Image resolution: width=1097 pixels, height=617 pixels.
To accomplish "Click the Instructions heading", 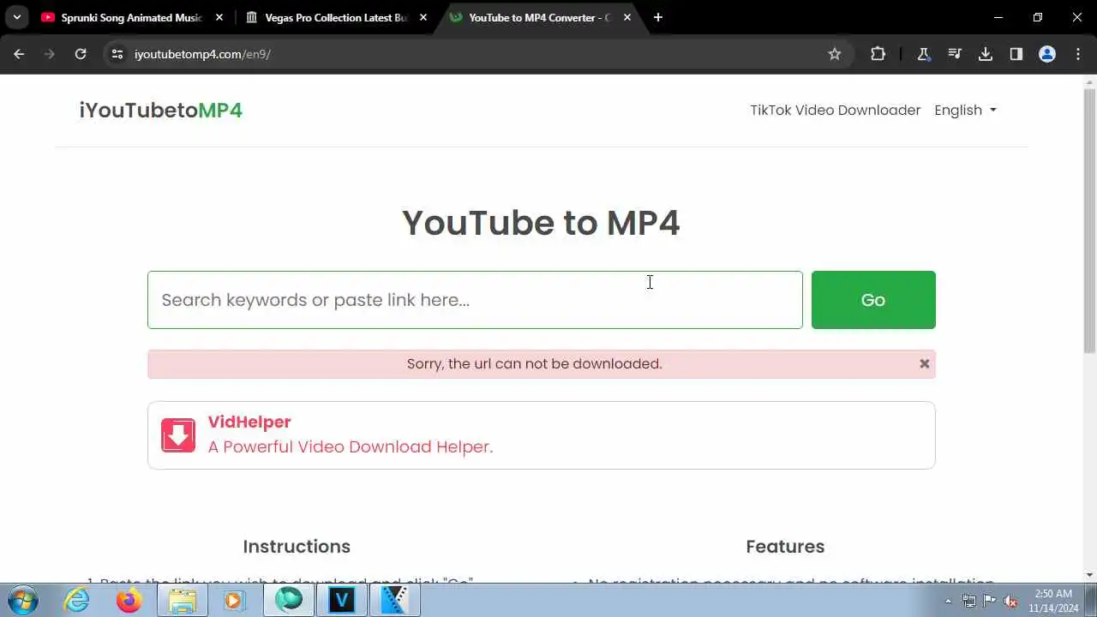I will click(297, 547).
